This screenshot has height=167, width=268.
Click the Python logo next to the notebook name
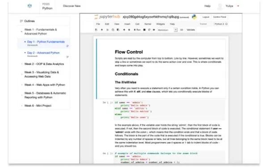tap(194, 17)
